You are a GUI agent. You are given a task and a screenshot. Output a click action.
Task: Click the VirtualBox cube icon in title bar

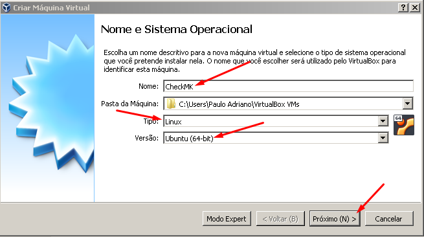tap(6, 8)
